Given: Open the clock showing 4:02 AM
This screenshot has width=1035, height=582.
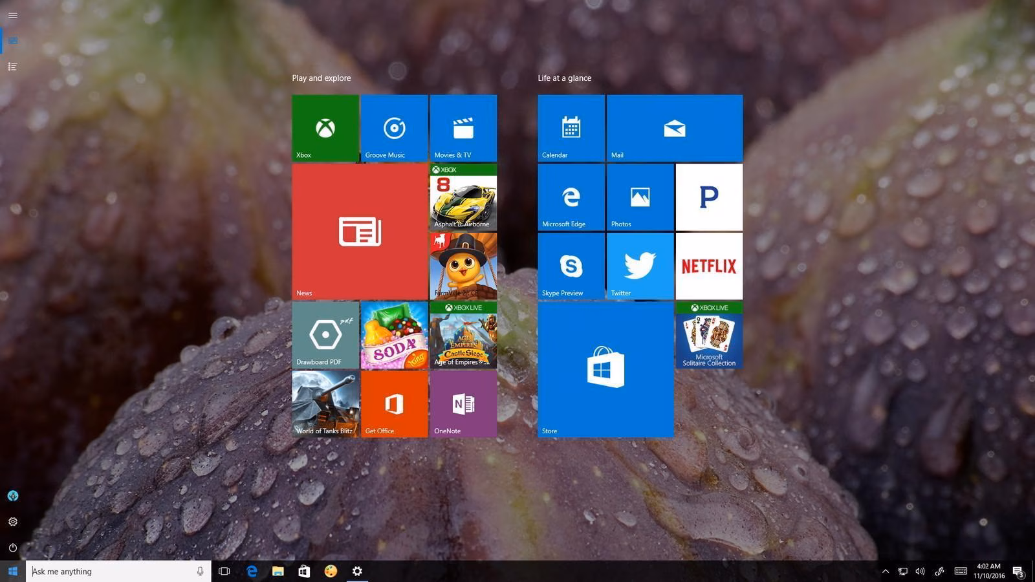Looking at the screenshot, I should click(x=989, y=571).
